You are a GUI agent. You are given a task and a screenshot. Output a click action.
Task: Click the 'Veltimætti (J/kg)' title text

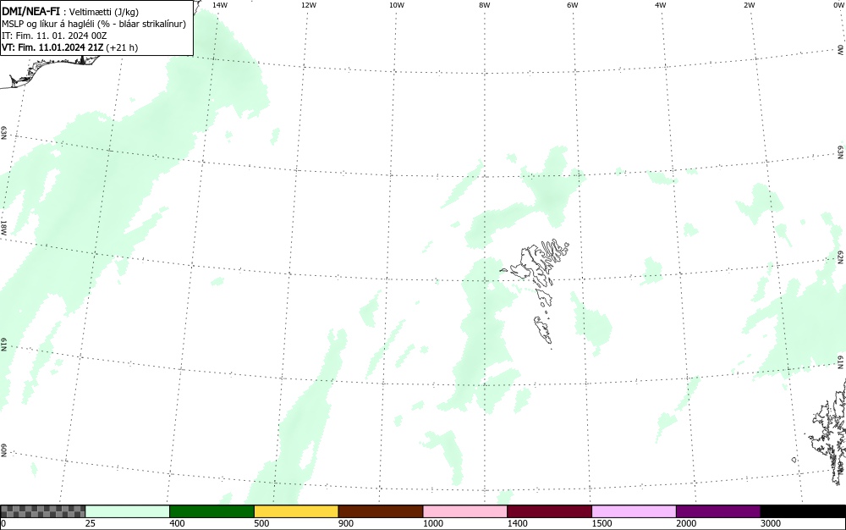(103, 12)
